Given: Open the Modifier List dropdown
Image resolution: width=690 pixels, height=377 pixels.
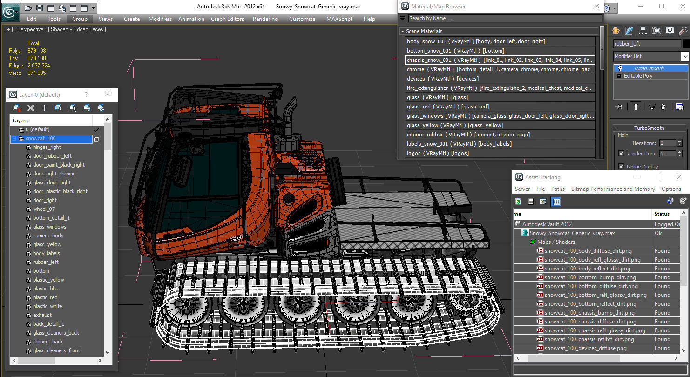Looking at the screenshot, I should coord(685,56).
